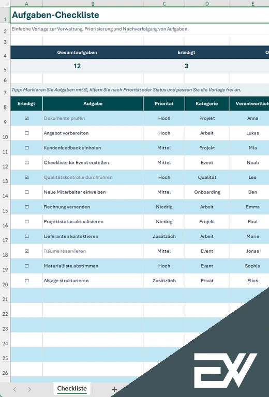This screenshot has width=269, height=397.
Task: Select the cell Neue Mitarbeiter einweisen
Action: click(x=93, y=192)
